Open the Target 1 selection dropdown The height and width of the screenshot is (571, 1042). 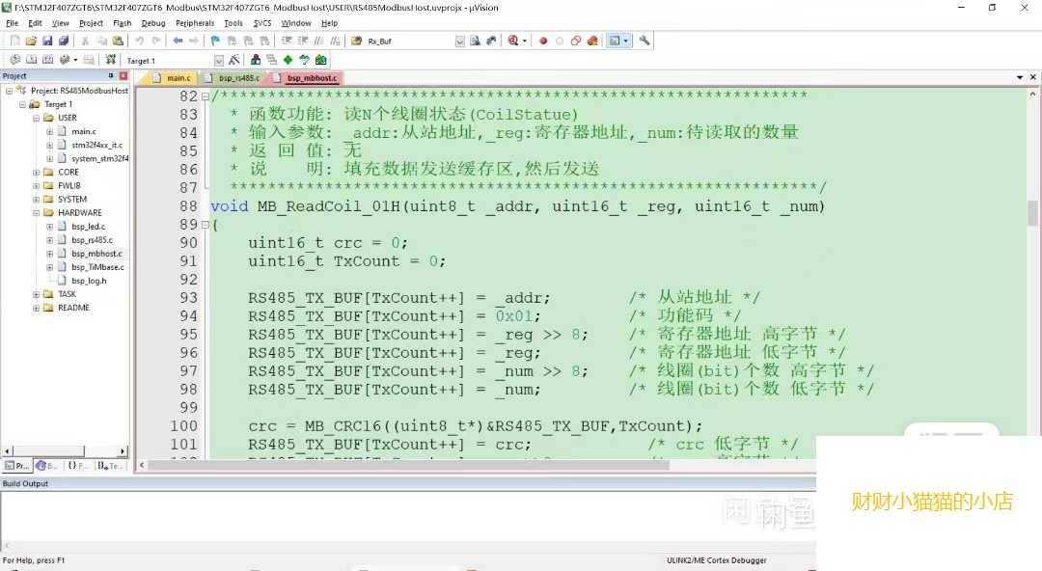[x=219, y=61]
